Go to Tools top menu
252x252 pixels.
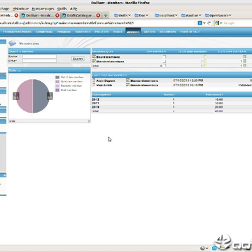tap(118, 32)
